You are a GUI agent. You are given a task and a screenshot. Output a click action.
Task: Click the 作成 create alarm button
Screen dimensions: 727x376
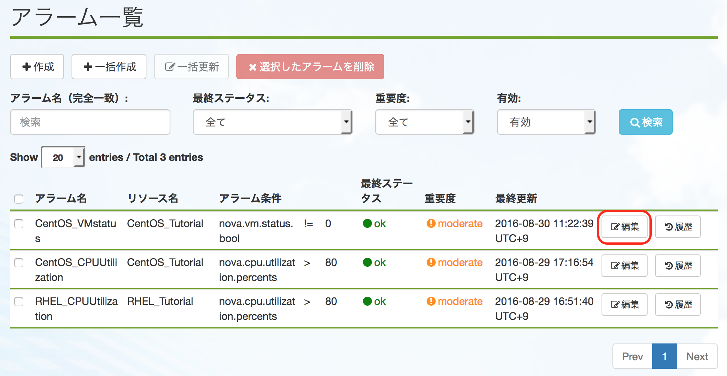37,67
